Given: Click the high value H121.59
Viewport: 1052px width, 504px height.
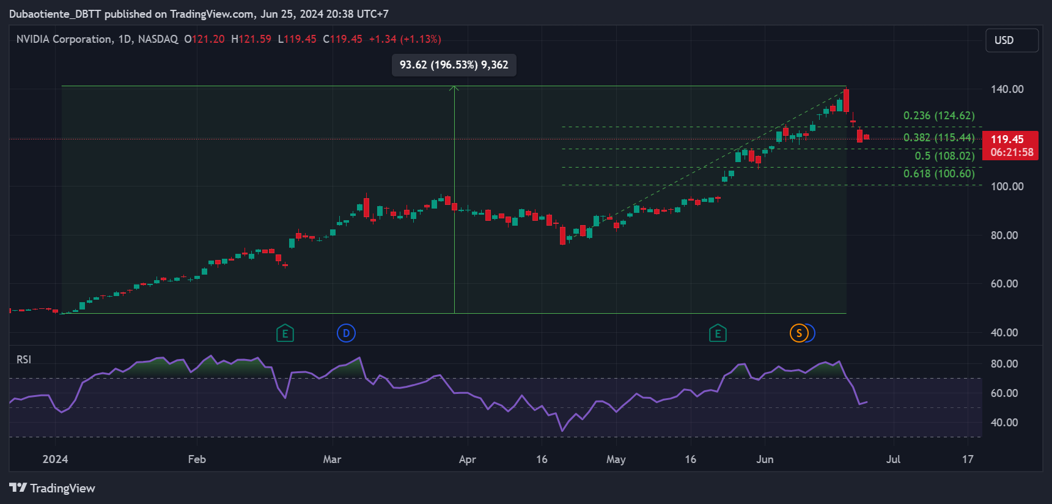Looking at the screenshot, I should click(251, 39).
